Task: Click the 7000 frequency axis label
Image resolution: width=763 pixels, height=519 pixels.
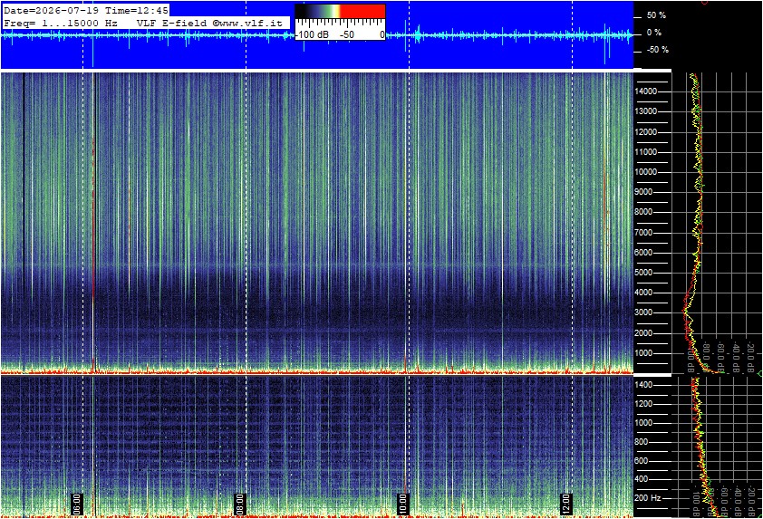Action: pos(643,233)
